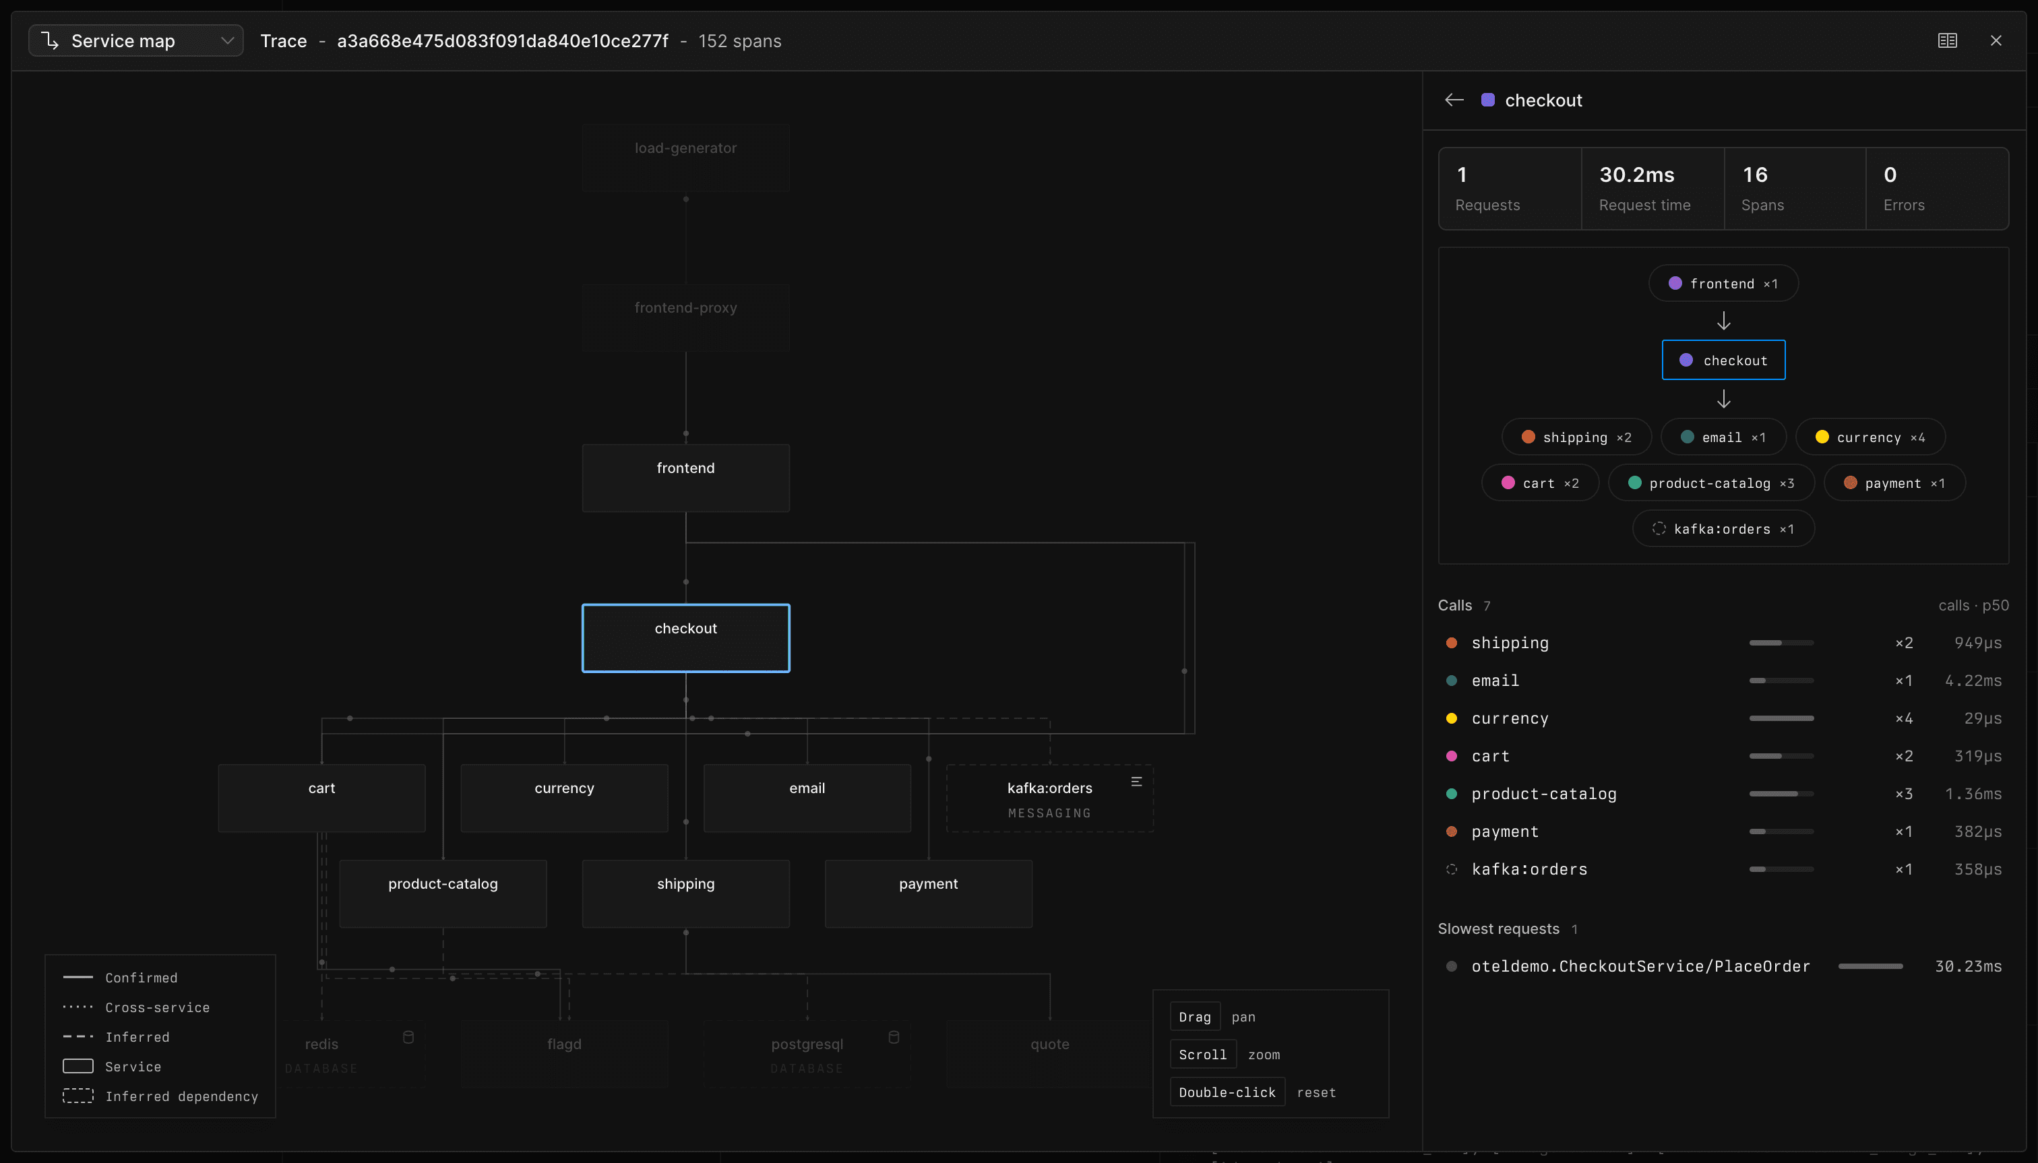
Task: Click the 30.2ms Request time stat
Action: click(x=1652, y=189)
